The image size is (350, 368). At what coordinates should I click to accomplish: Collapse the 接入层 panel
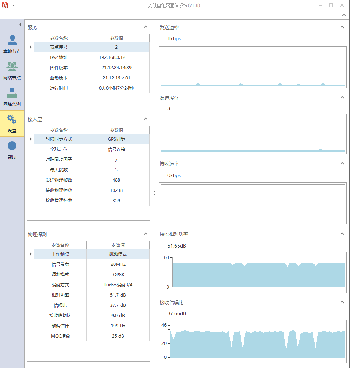[x=146, y=119]
